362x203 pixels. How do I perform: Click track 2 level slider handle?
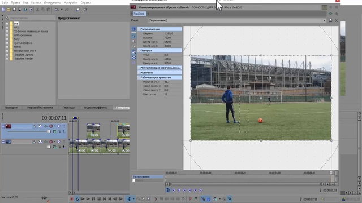click(x=49, y=147)
